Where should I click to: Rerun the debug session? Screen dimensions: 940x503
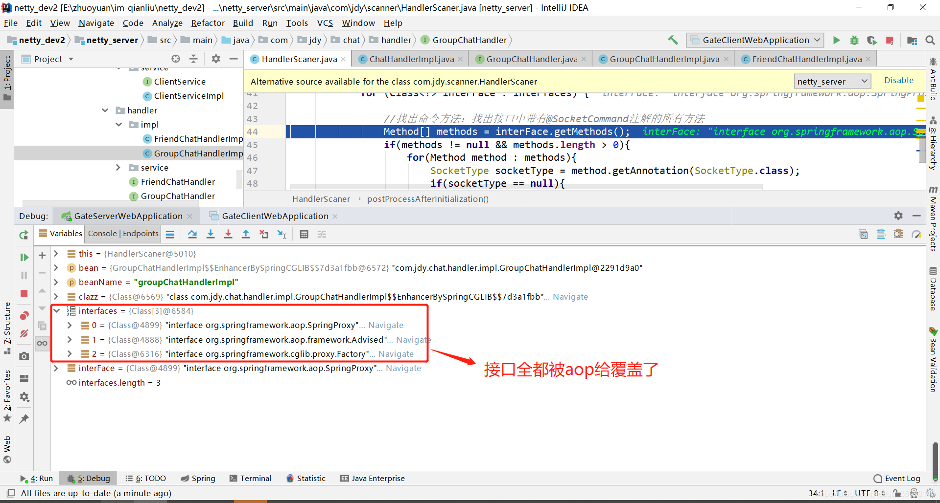click(x=23, y=235)
